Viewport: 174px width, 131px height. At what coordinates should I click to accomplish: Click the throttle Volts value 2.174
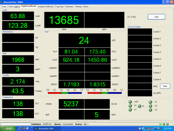pos(18,81)
